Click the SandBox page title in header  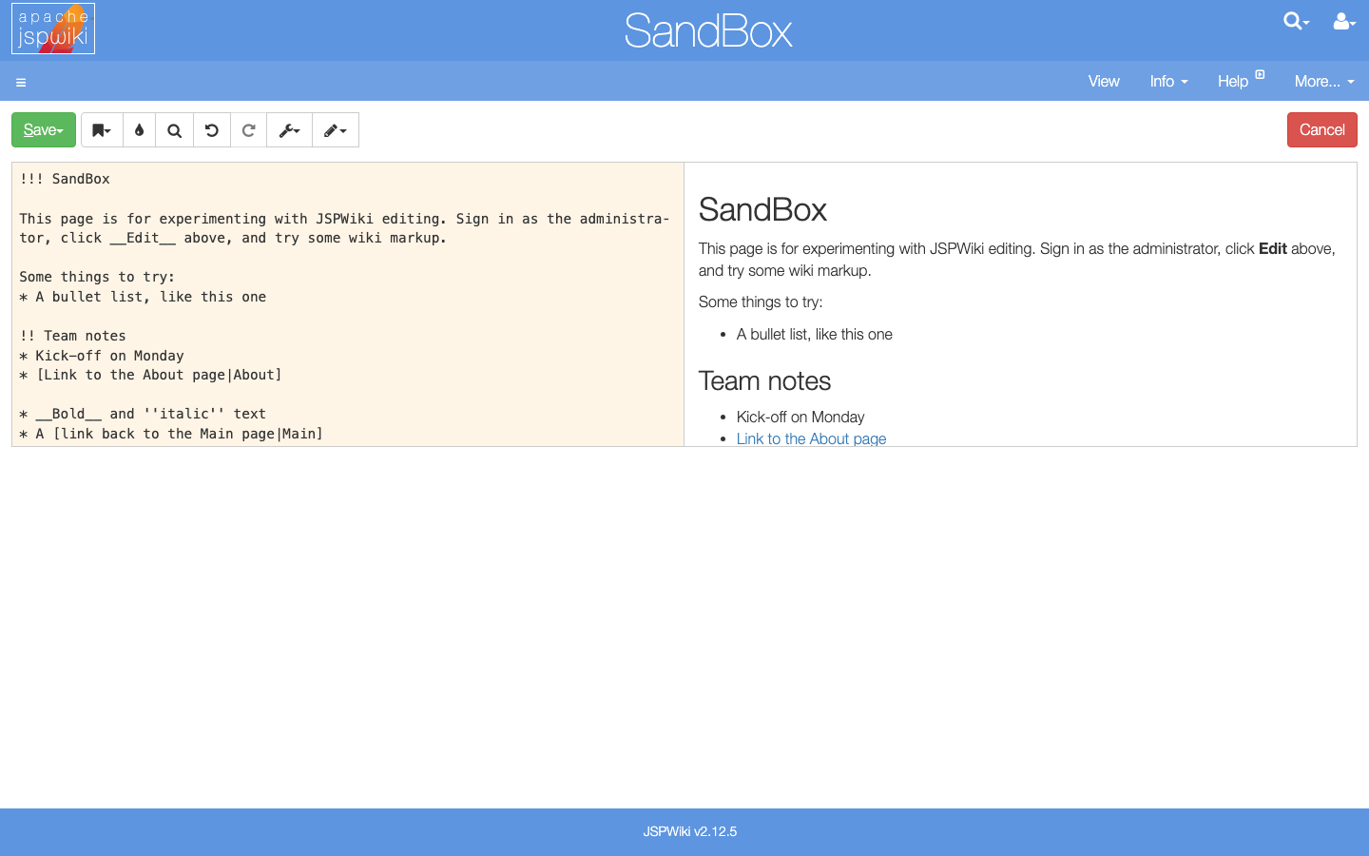pyautogui.click(x=708, y=31)
